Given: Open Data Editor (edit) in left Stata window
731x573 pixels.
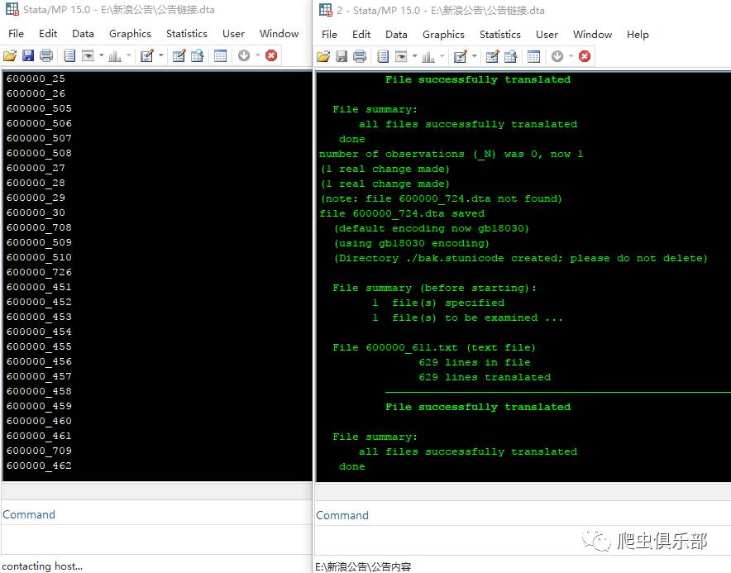Looking at the screenshot, I should pyautogui.click(x=179, y=56).
